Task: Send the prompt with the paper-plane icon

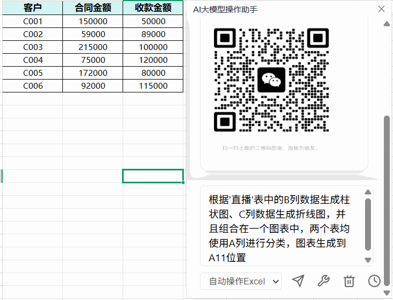Action: pyautogui.click(x=298, y=281)
